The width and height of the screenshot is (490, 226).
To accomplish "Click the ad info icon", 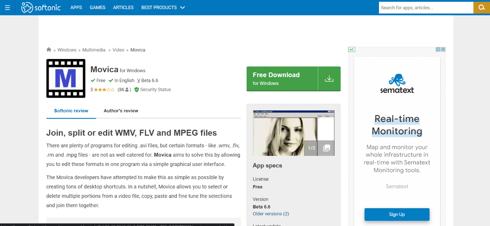I will (438, 49).
